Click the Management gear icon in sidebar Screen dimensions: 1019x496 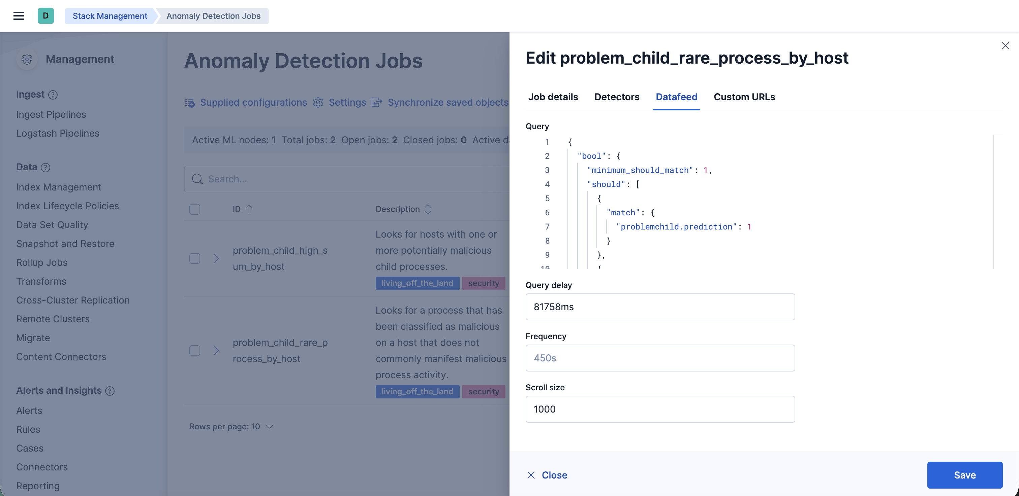point(27,59)
